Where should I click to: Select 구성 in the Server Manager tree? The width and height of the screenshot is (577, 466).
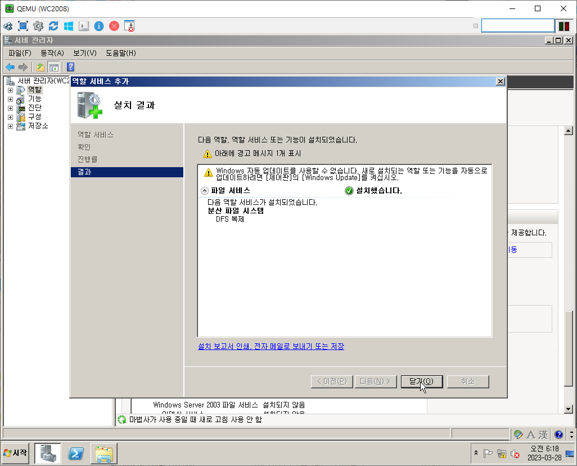pyautogui.click(x=35, y=116)
